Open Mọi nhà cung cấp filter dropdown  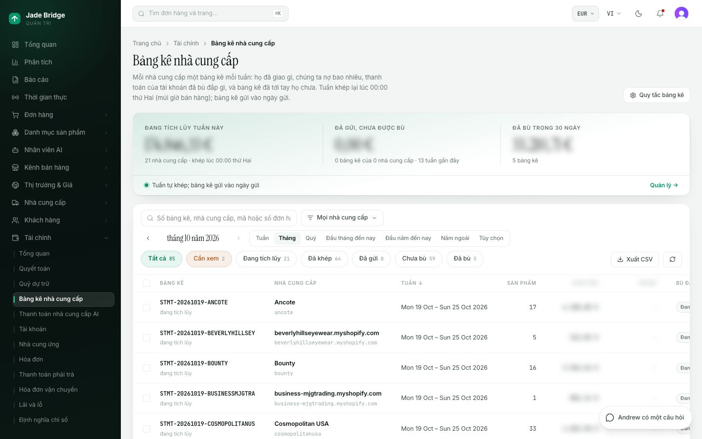click(x=342, y=218)
